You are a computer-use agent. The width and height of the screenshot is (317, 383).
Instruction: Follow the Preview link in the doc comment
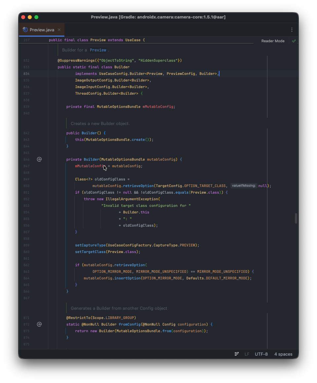click(98, 50)
